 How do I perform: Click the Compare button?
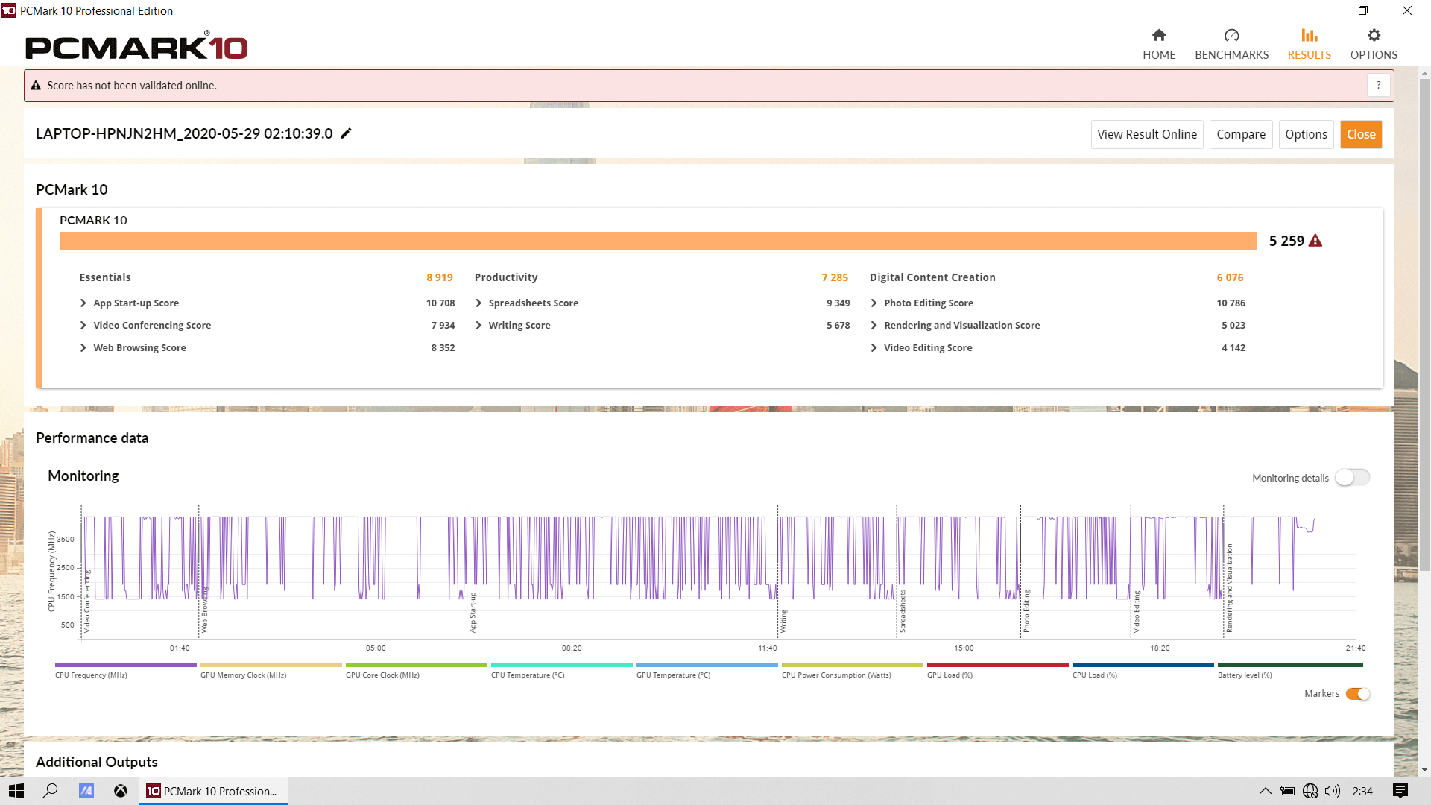[x=1241, y=133]
